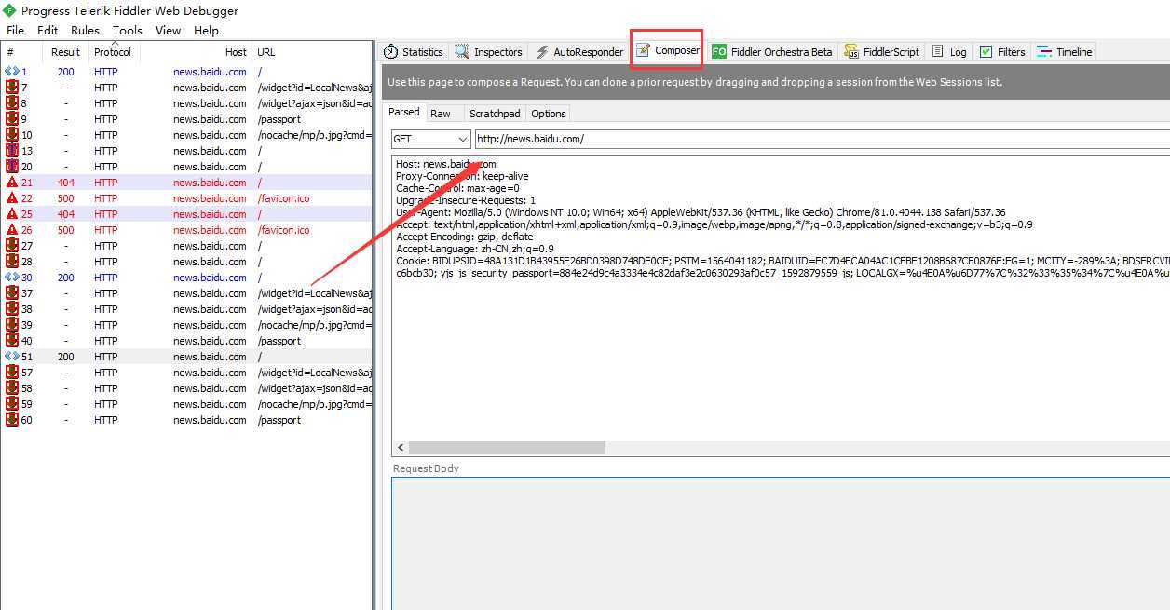1170x610 pixels.
Task: Open the Fiddler Orchestra Beta tab
Action: coord(772,52)
